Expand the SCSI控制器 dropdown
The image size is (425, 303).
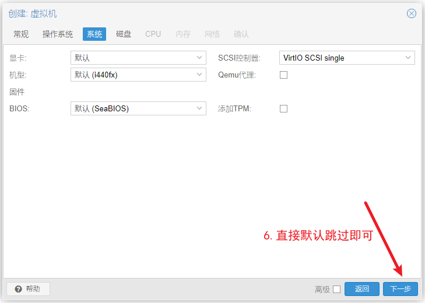[x=408, y=58]
